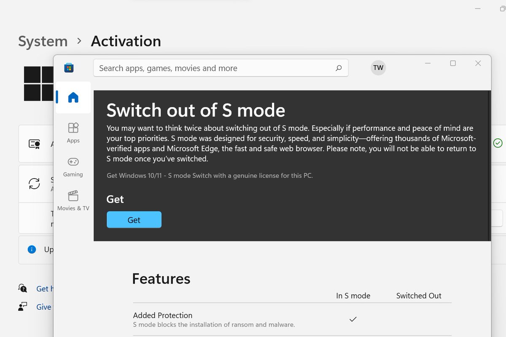
Task: Click the activation refresh icon in Settings
Action: [34, 184]
